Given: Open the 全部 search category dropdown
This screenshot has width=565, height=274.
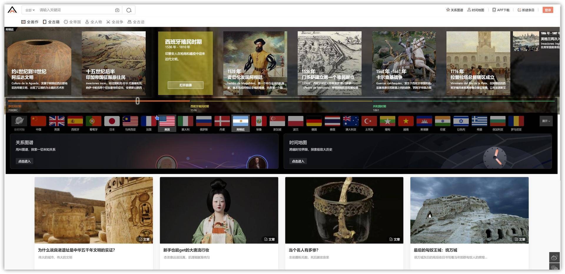Looking at the screenshot, I should point(30,10).
